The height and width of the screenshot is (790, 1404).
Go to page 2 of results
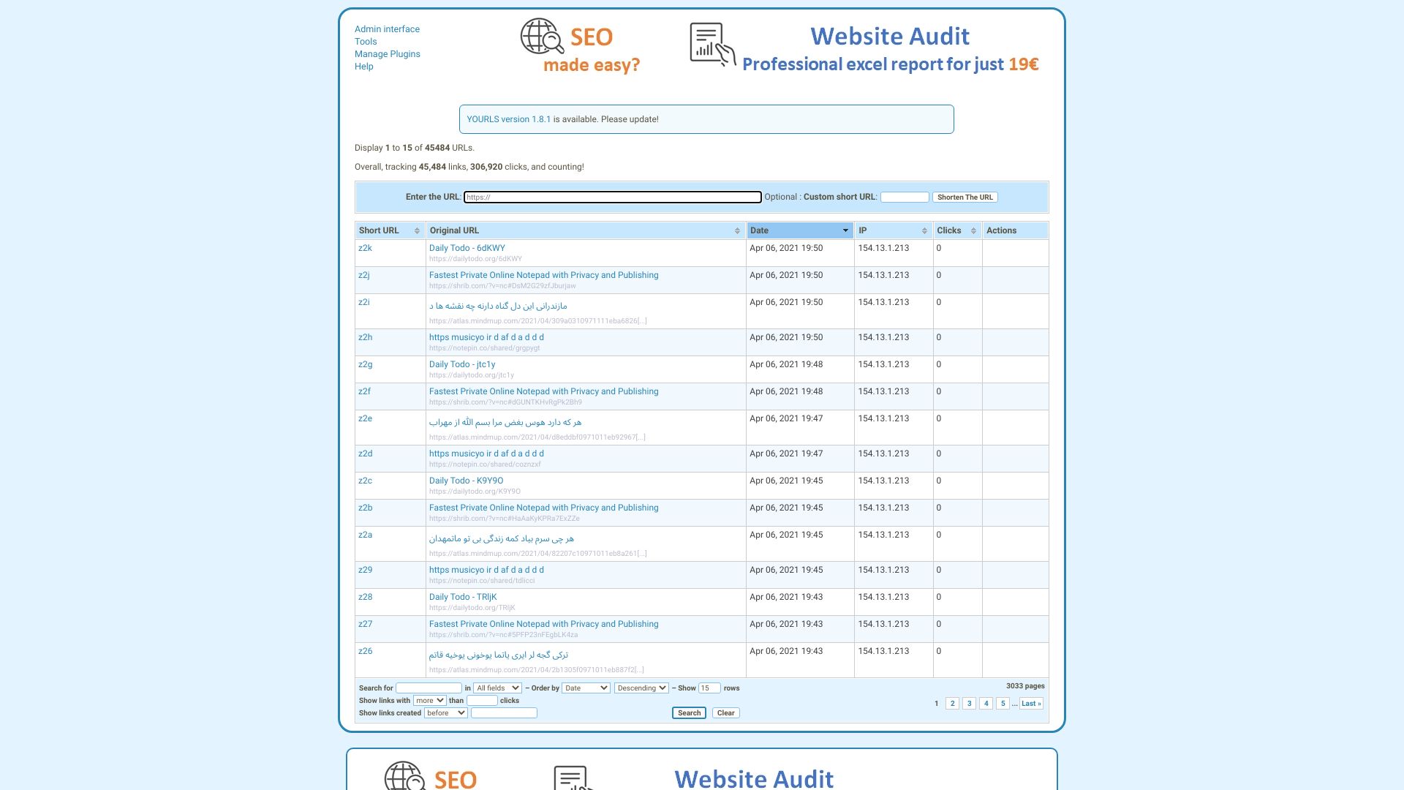tap(952, 704)
